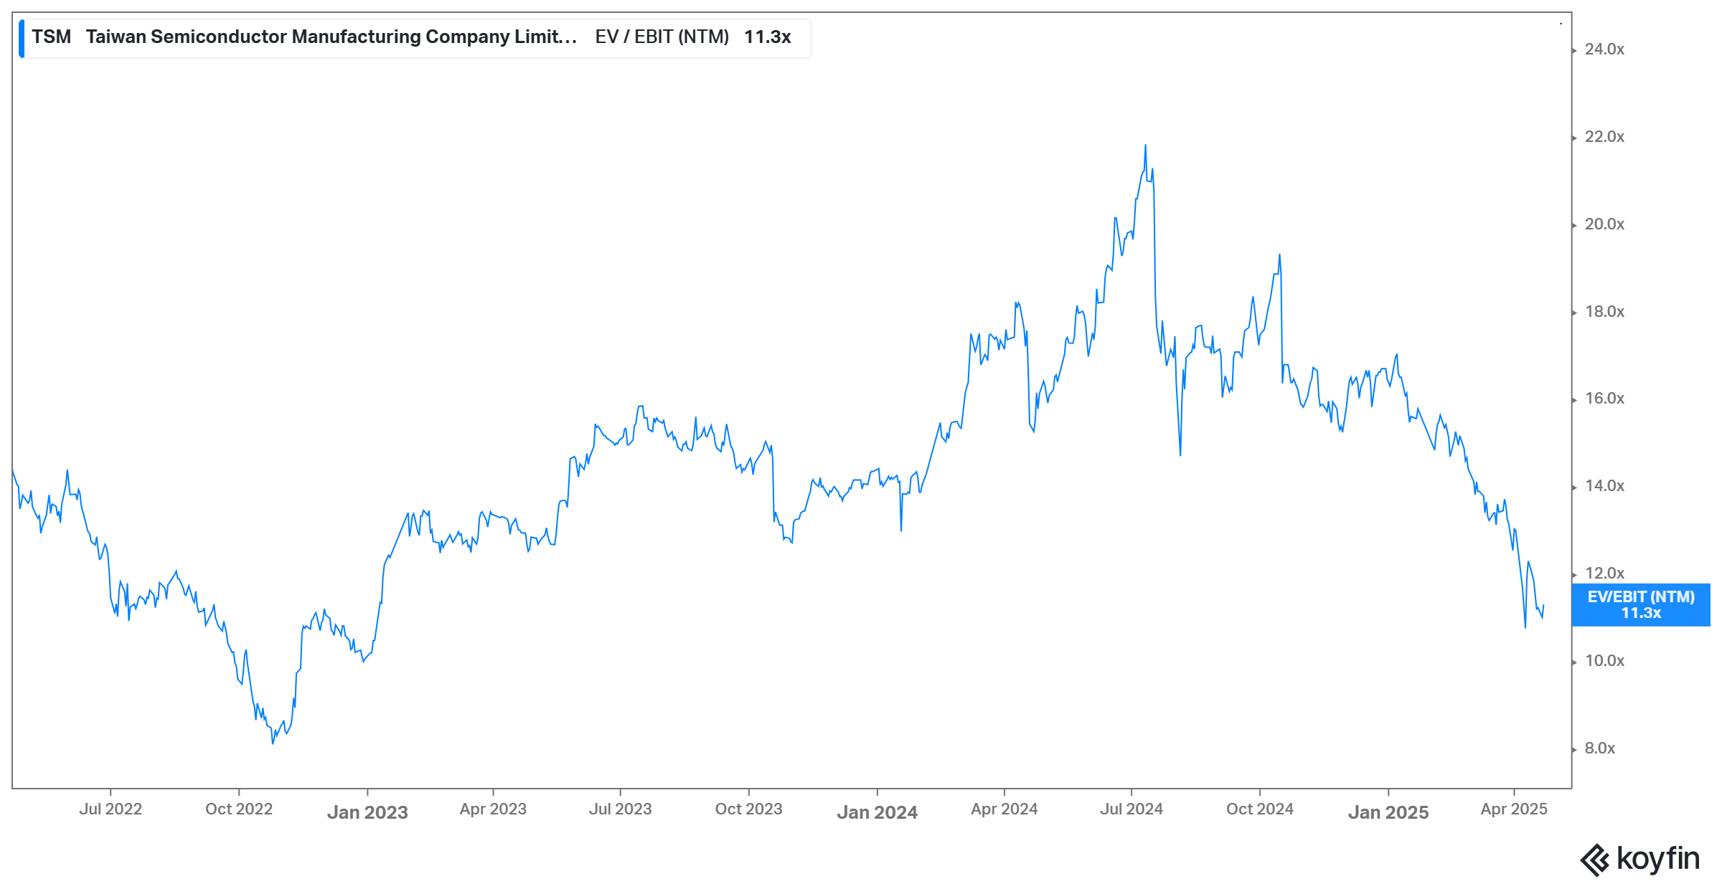Screen dimensions: 1722x889
Task: Click the 24.0x y-axis label
Action: (x=1604, y=49)
